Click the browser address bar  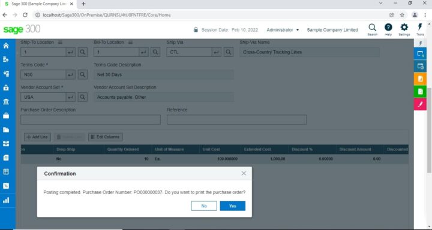click(x=209, y=15)
